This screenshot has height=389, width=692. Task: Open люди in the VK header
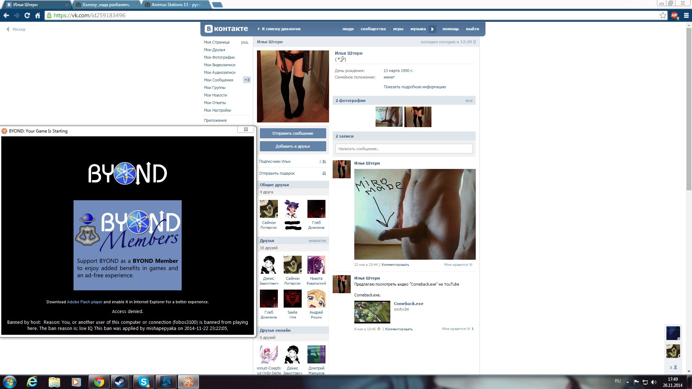348,29
